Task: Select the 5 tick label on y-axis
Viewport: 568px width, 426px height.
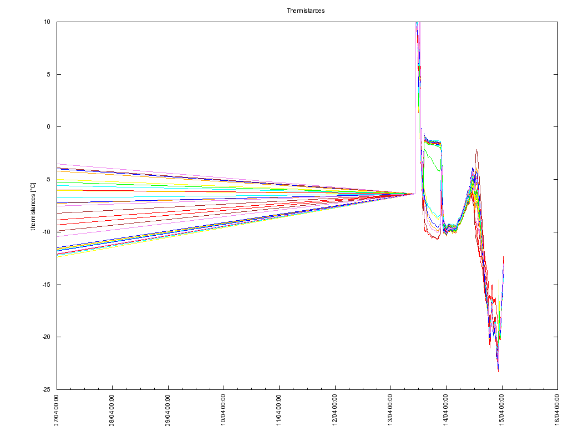Action: tap(48, 74)
